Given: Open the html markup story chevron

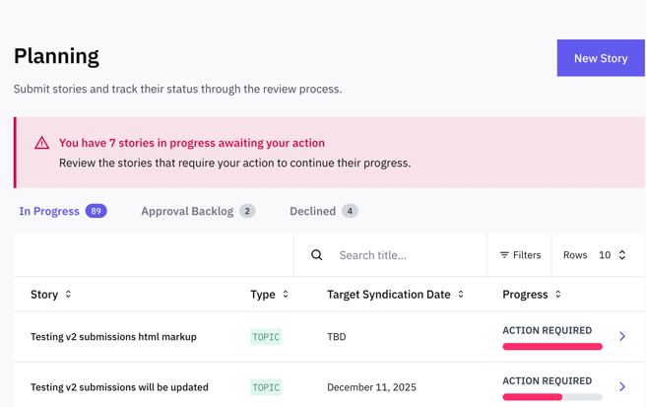Looking at the screenshot, I should 622,337.
